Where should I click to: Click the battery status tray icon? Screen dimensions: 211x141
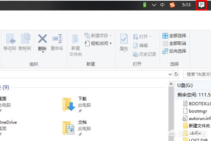[x=145, y=5]
